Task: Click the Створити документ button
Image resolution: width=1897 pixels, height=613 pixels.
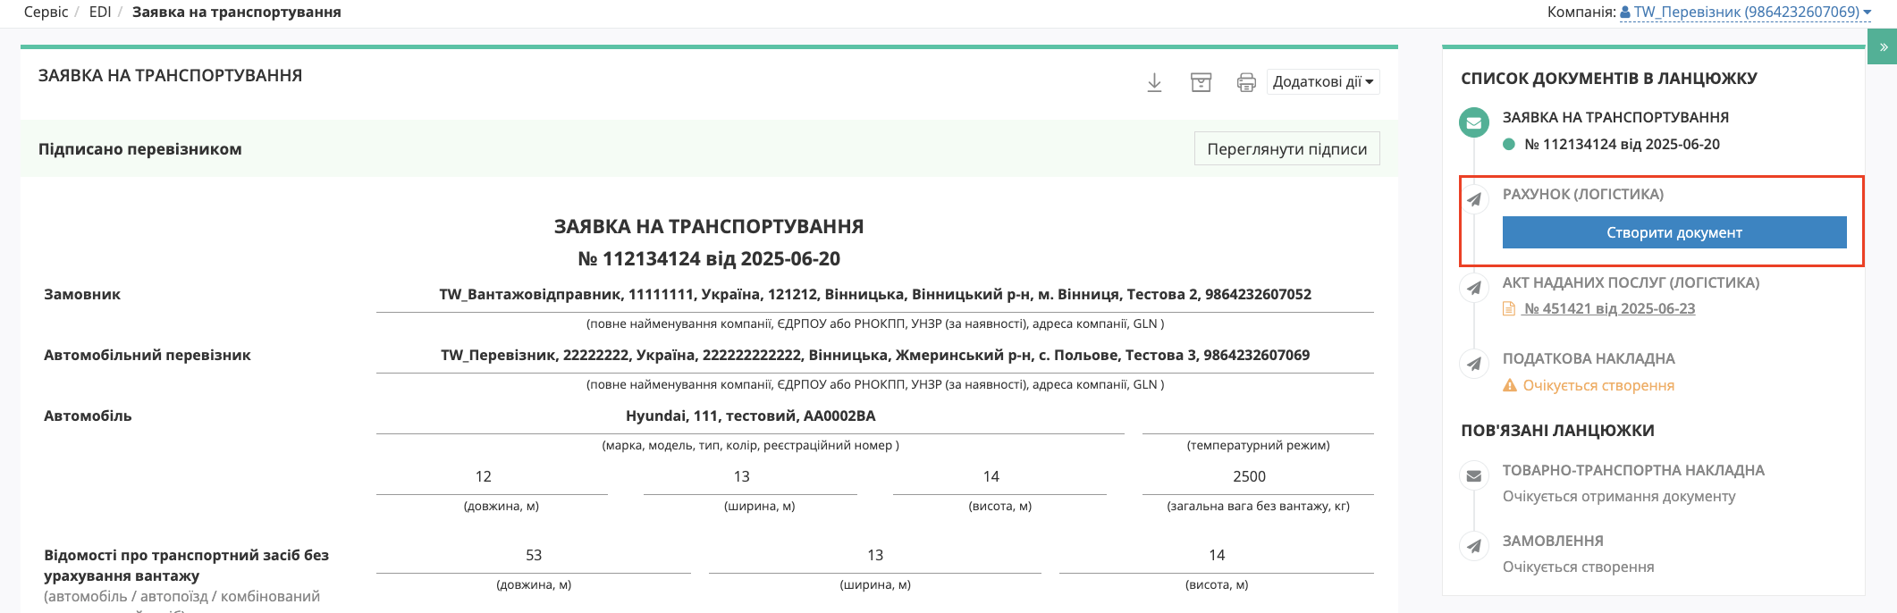Action: pos(1674,232)
